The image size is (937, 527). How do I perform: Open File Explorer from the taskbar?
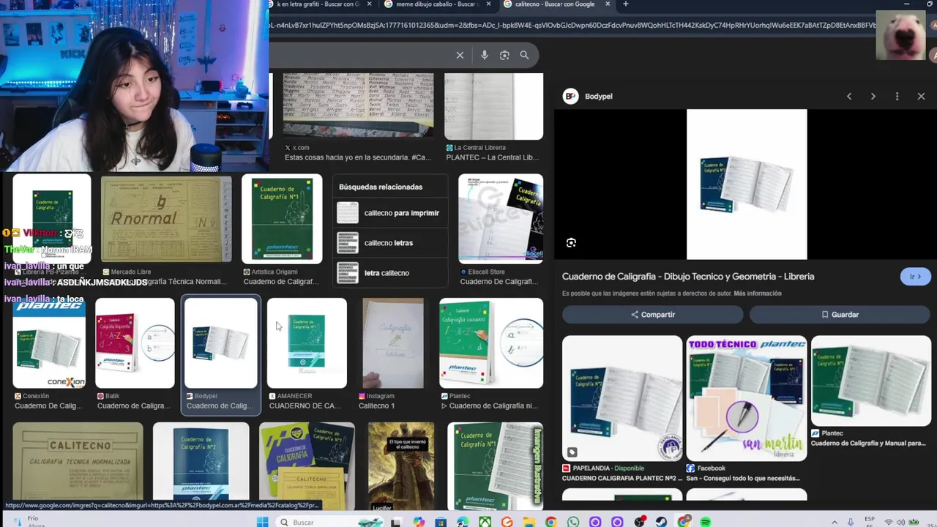coord(529,522)
